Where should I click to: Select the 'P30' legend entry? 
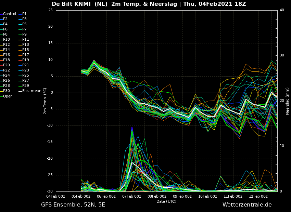[5, 91]
